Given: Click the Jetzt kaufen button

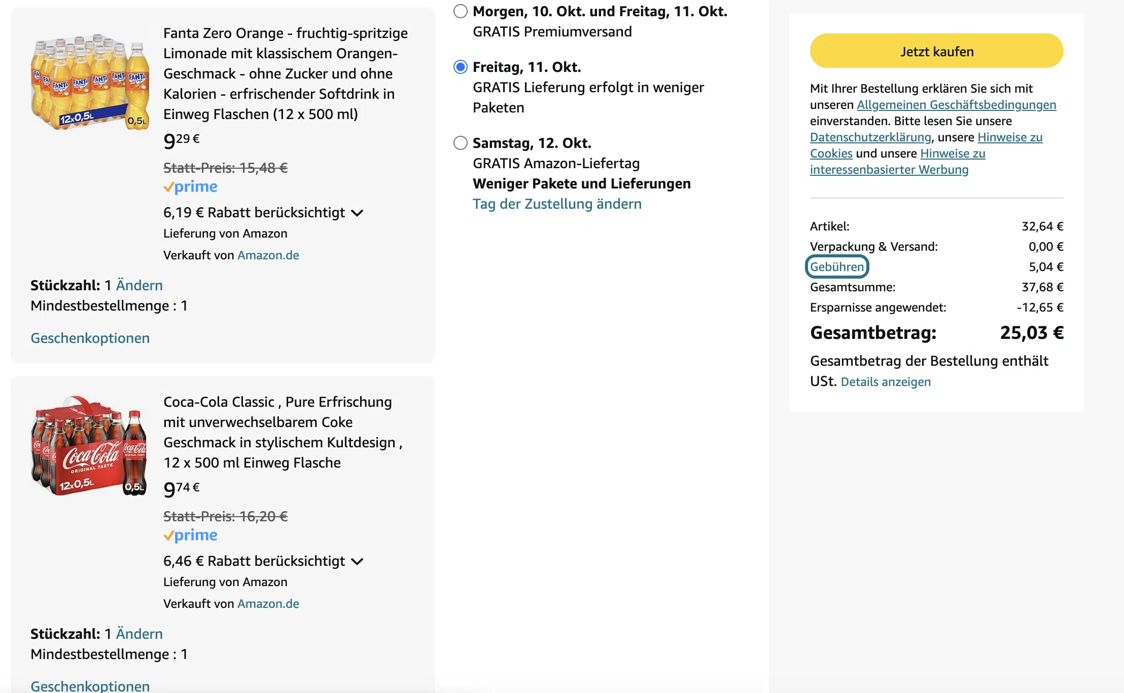Looking at the screenshot, I should tap(936, 51).
